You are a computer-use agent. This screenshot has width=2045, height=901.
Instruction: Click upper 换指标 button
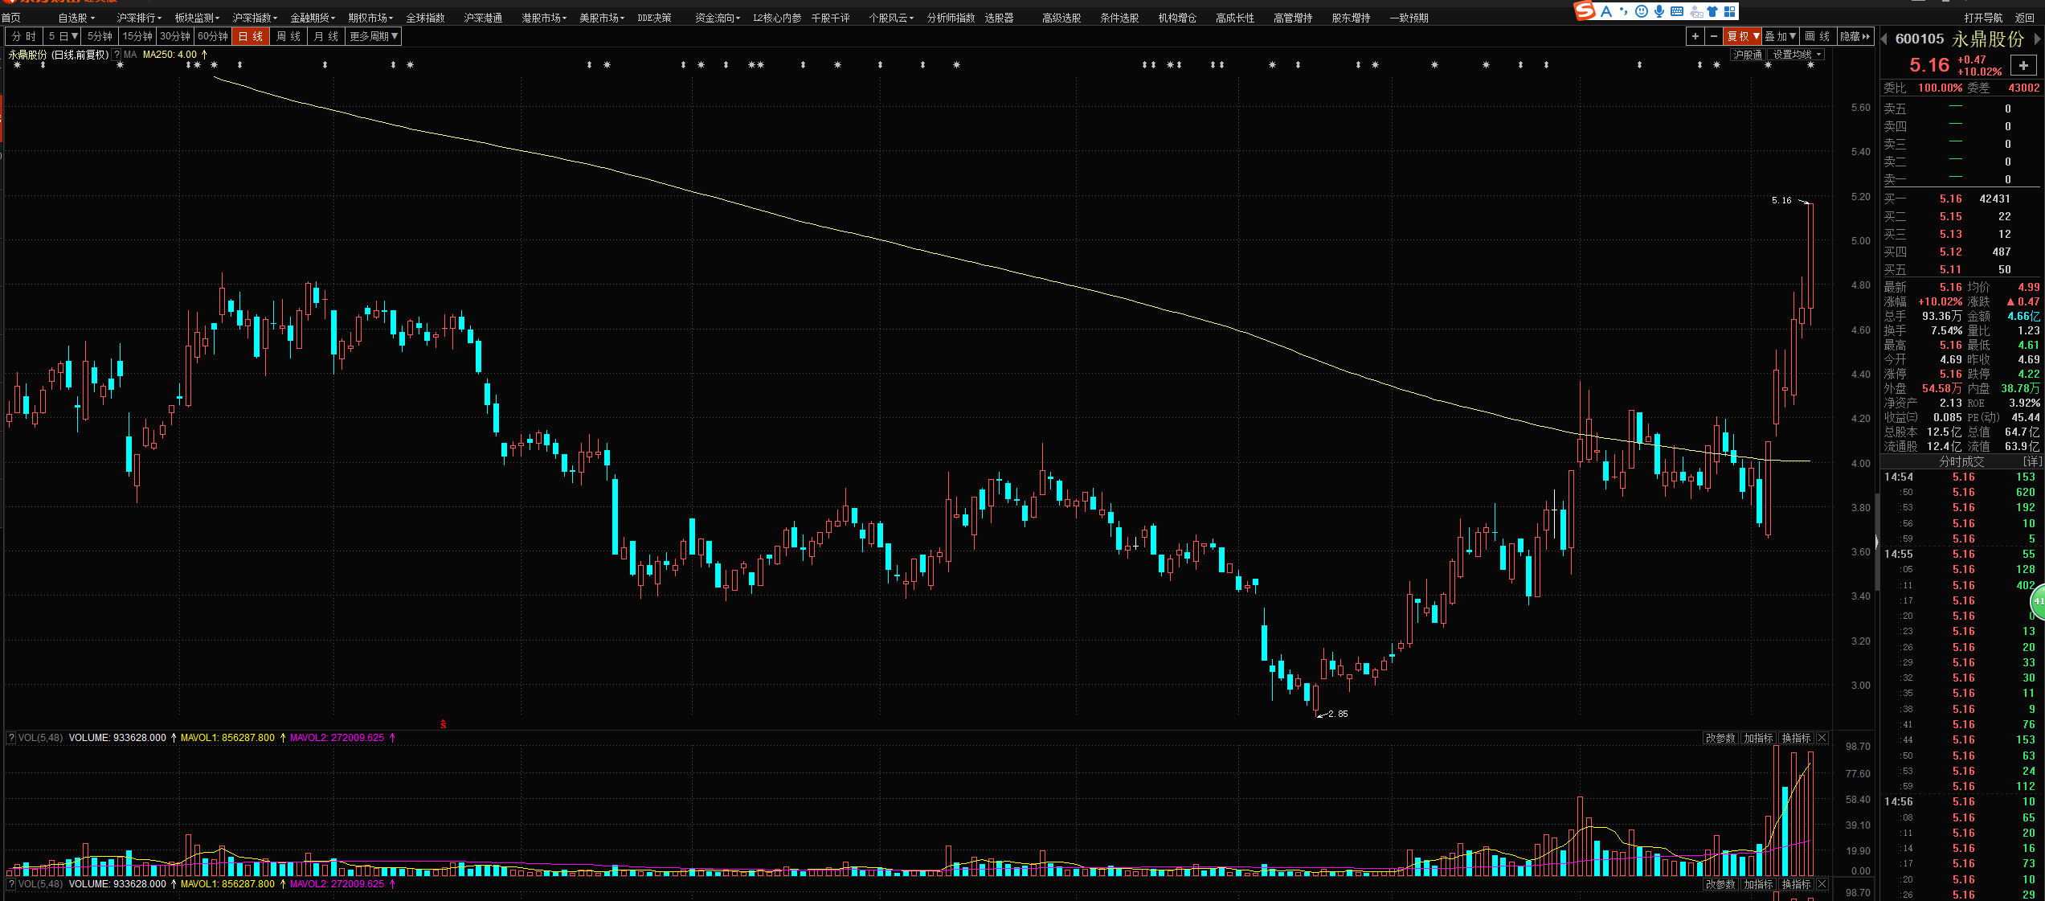click(1796, 738)
